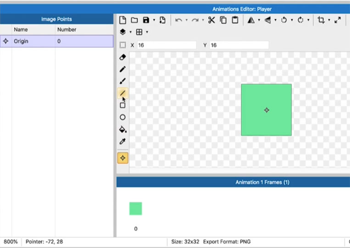The image size is (350, 248).
Task: Click the Origin row number 0
Action: click(x=59, y=41)
